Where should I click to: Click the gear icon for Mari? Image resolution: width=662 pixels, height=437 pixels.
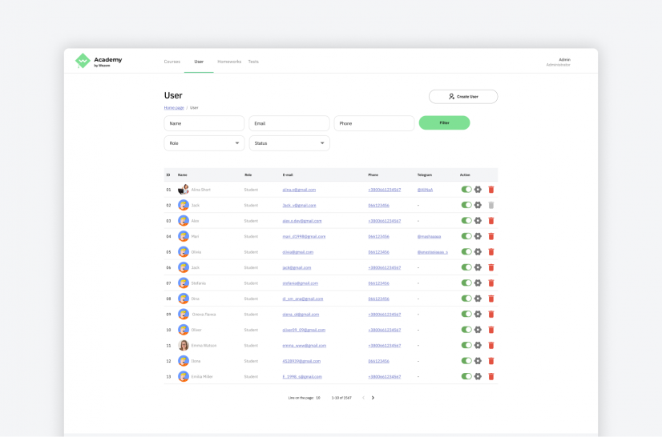[478, 236]
